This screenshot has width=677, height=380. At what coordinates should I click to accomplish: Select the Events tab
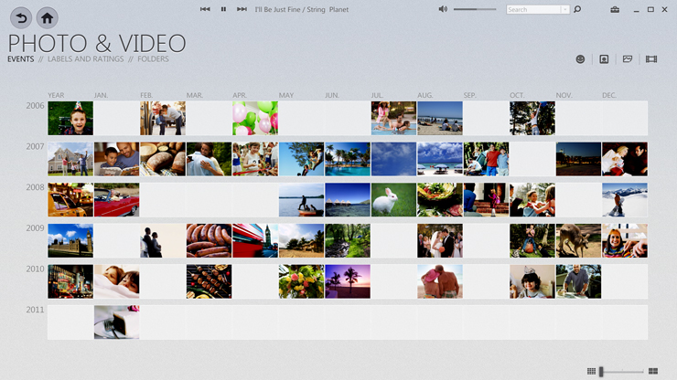pyautogui.click(x=20, y=59)
